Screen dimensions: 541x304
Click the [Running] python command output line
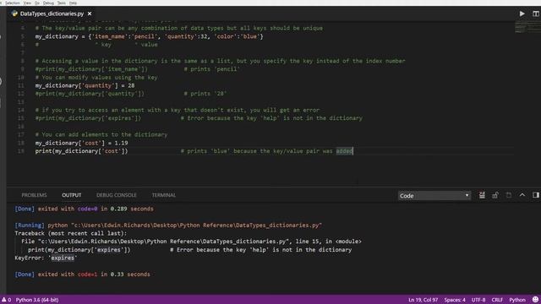[x=168, y=225]
